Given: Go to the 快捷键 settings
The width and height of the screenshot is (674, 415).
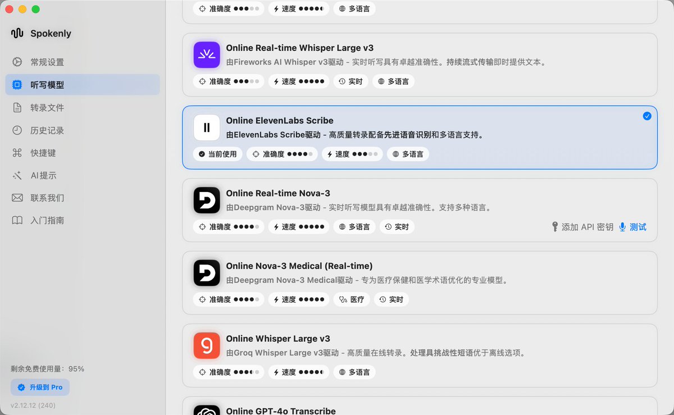Looking at the screenshot, I should (x=83, y=153).
